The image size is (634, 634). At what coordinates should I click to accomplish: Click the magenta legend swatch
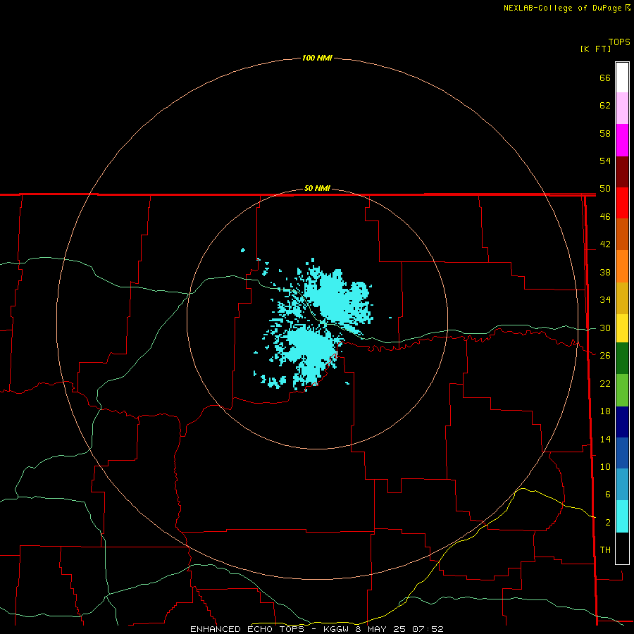pyautogui.click(x=622, y=140)
